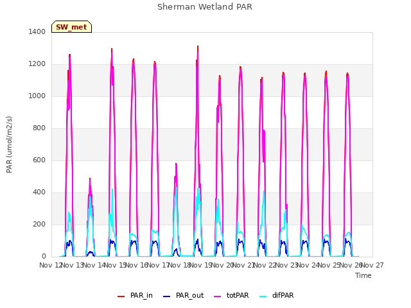Toggle the difPAR legend entry

coord(277,295)
